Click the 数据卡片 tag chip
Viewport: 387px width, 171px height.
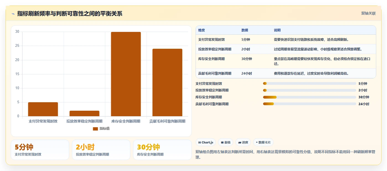click(263, 142)
